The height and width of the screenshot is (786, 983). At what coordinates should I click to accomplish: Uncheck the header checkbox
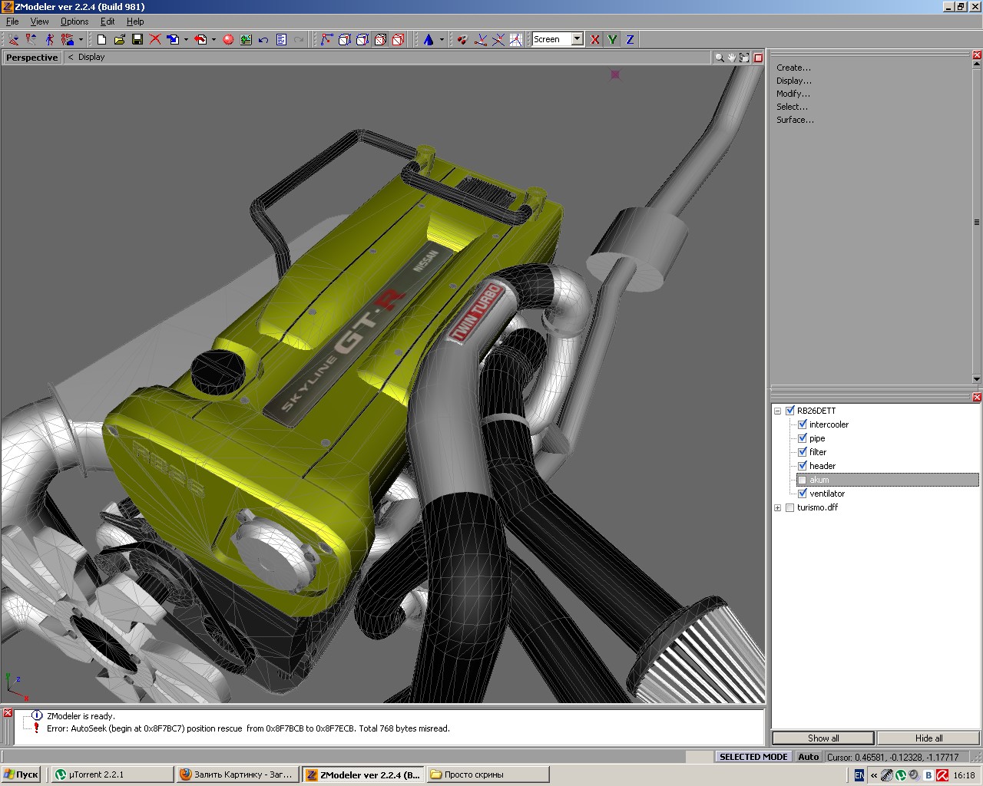click(803, 466)
